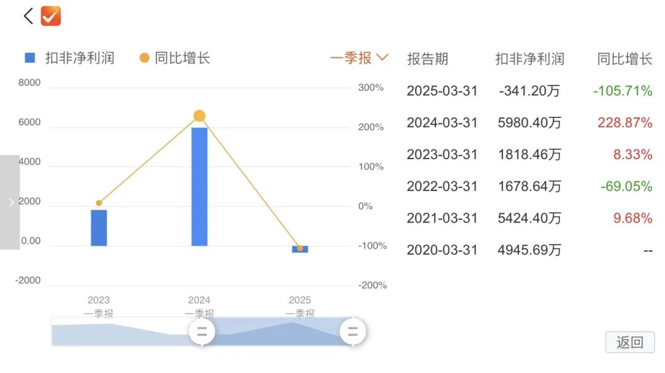The height and width of the screenshot is (373, 665).
Task: Click the 返回 button
Action: [630, 342]
